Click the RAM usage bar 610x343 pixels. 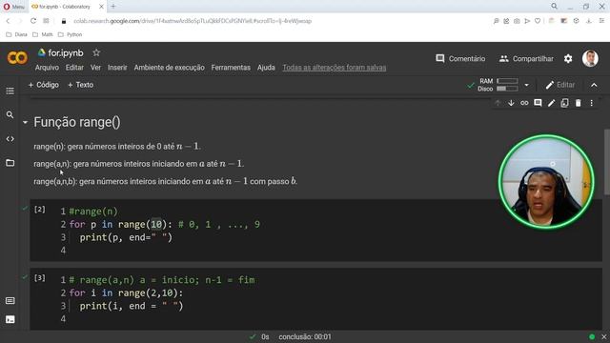[x=507, y=81]
